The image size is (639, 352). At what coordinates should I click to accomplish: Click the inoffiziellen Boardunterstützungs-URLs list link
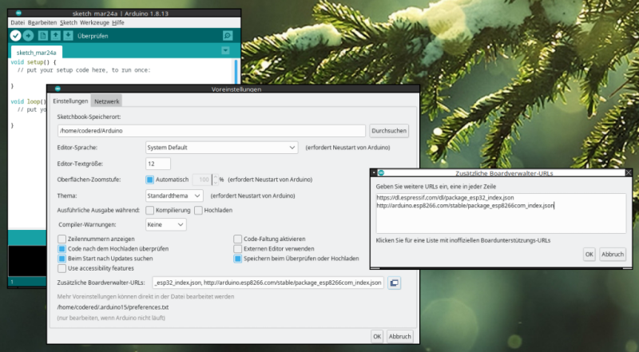tap(463, 240)
